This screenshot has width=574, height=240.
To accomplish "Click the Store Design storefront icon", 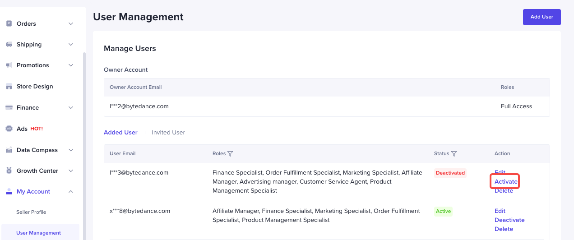I will pos(9,86).
